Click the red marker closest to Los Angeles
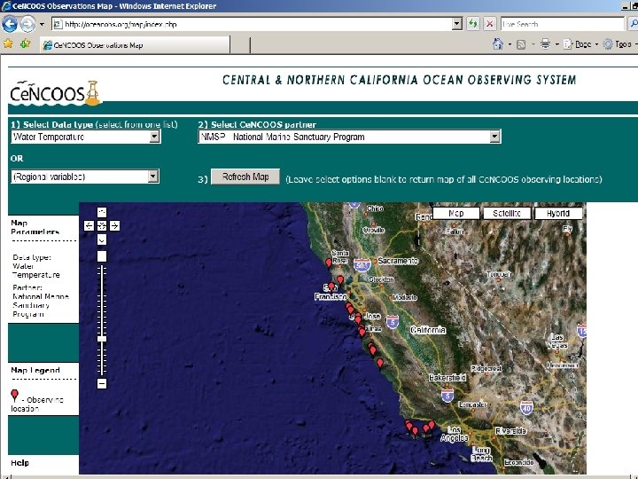Viewport: 638px width, 479px height. coord(432,425)
